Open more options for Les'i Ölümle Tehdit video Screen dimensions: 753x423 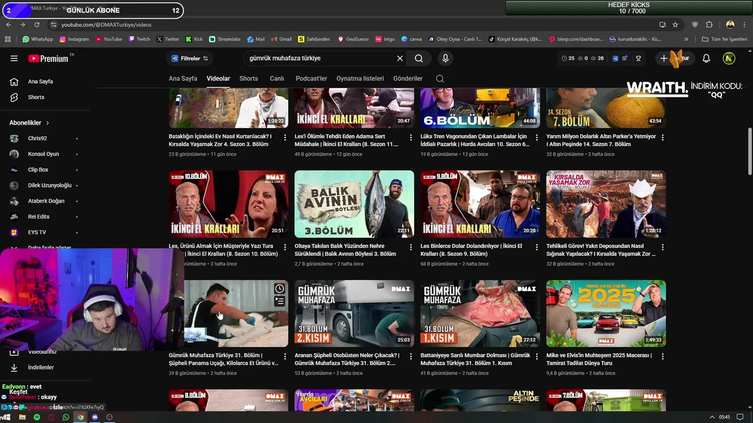click(411, 137)
